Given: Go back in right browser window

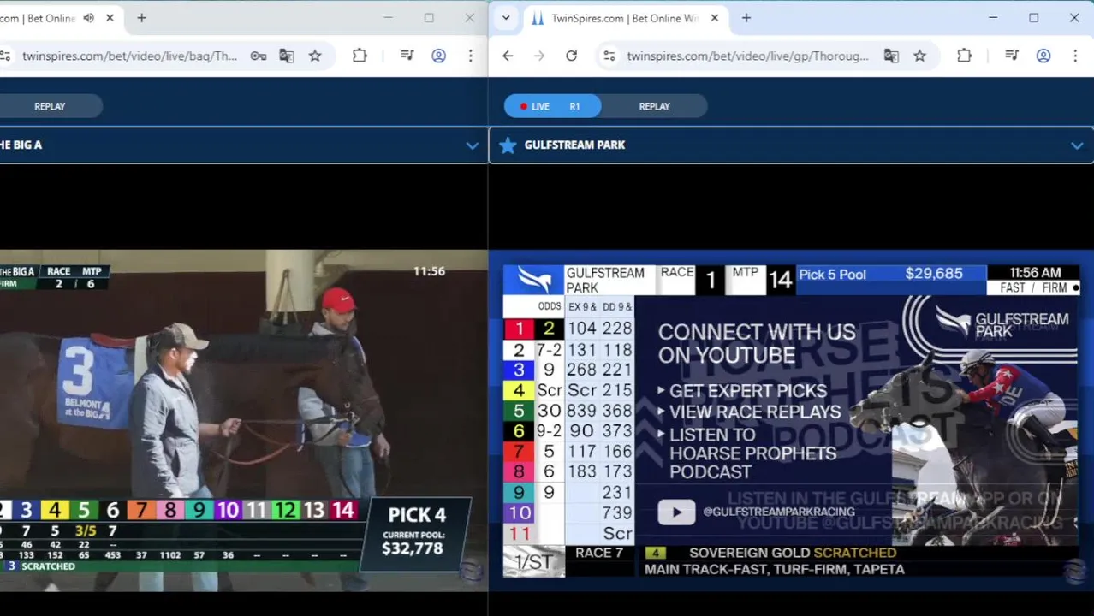Looking at the screenshot, I should (x=508, y=56).
